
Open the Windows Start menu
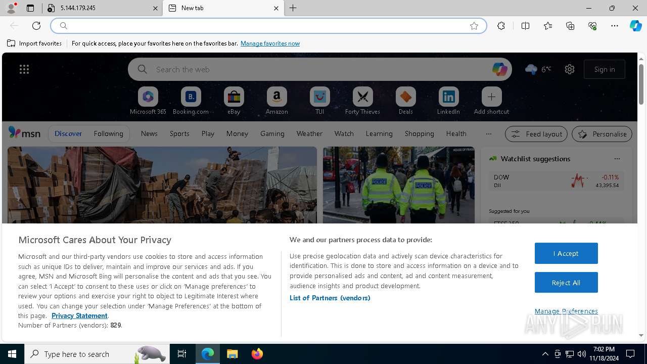(12, 354)
